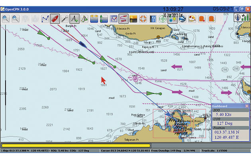Start VDR playback orange icon with yellow dot
The width and height of the screenshot is (251, 159).
[x=212, y=19]
